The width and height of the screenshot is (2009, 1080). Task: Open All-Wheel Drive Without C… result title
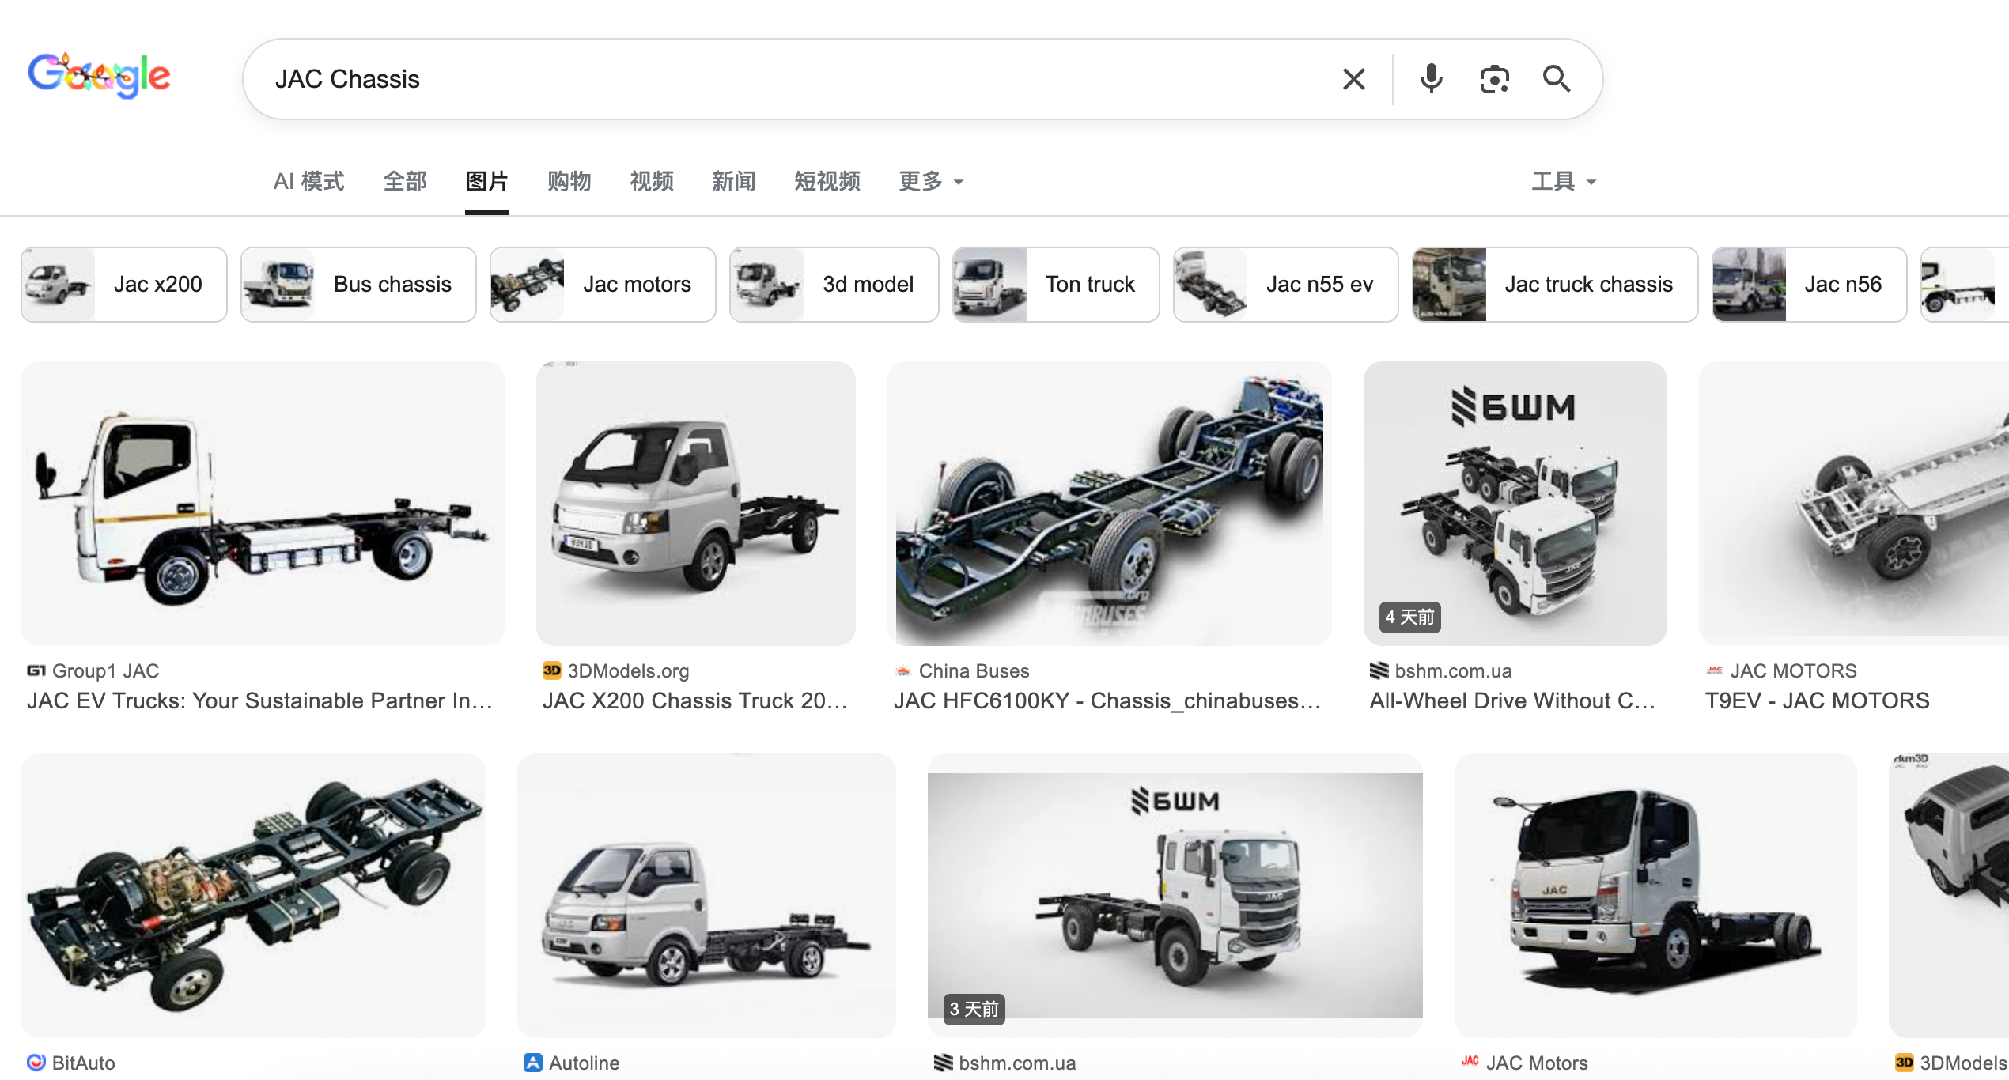pyautogui.click(x=1513, y=700)
